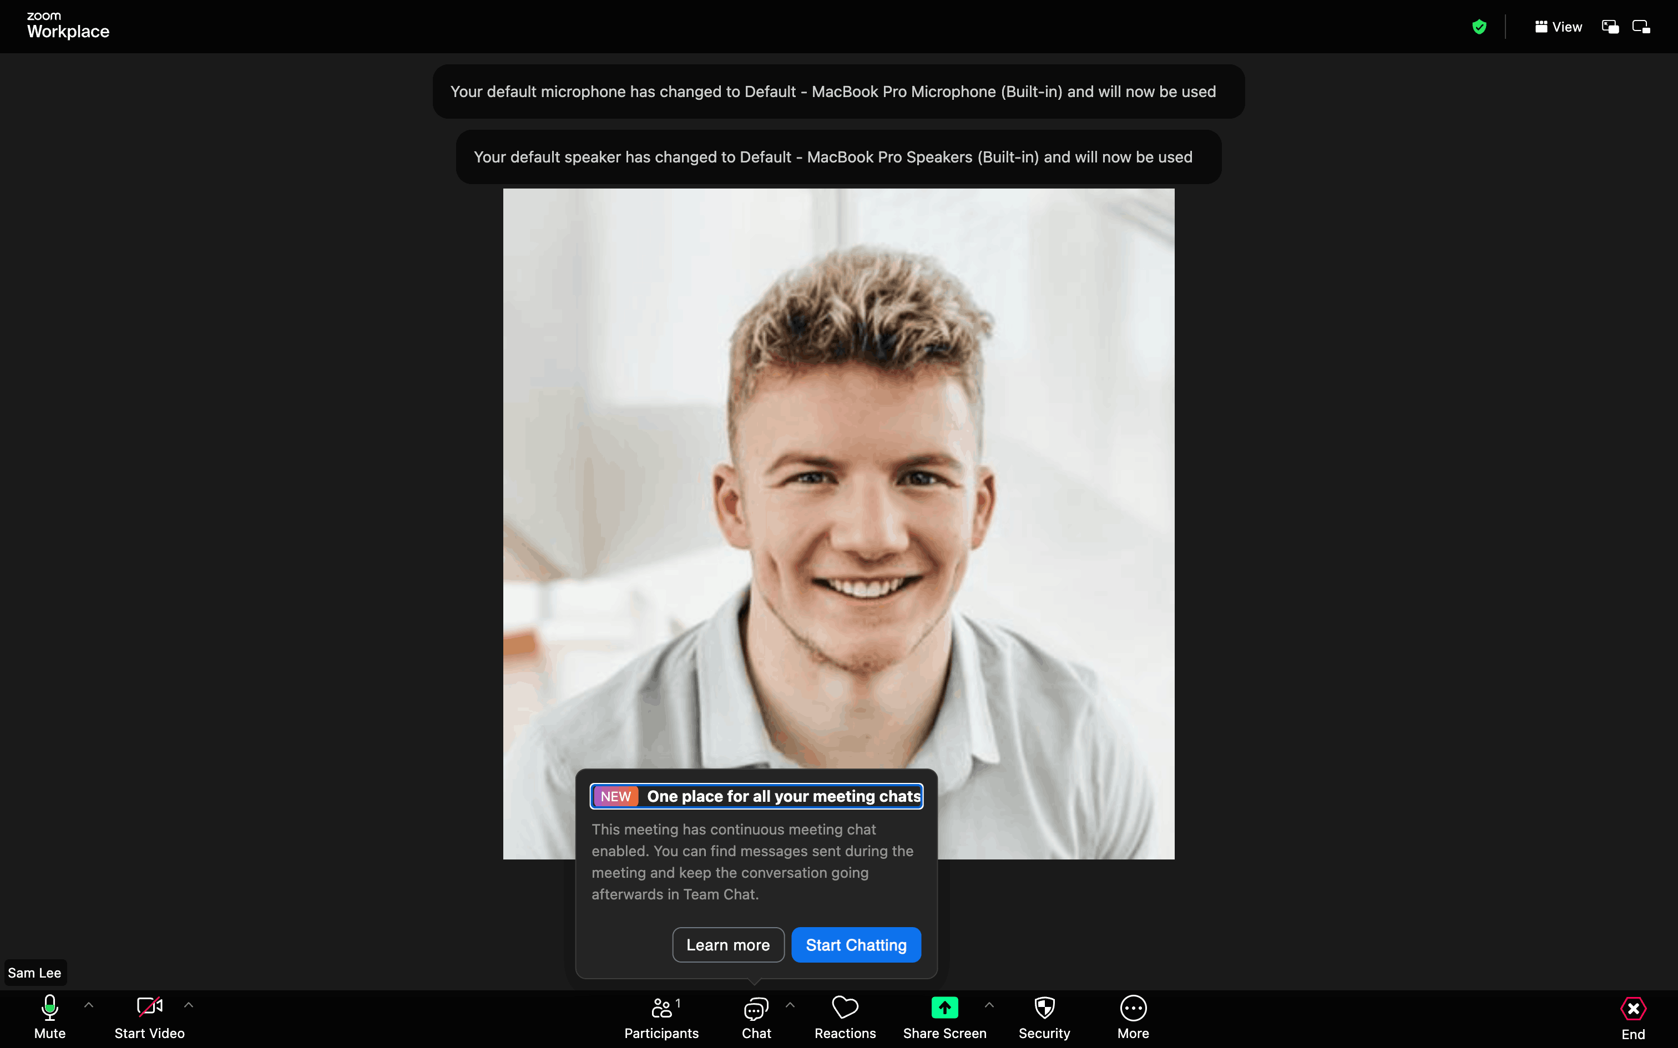Expand audio options next to Mute
The image size is (1678, 1048).
[x=89, y=1005]
